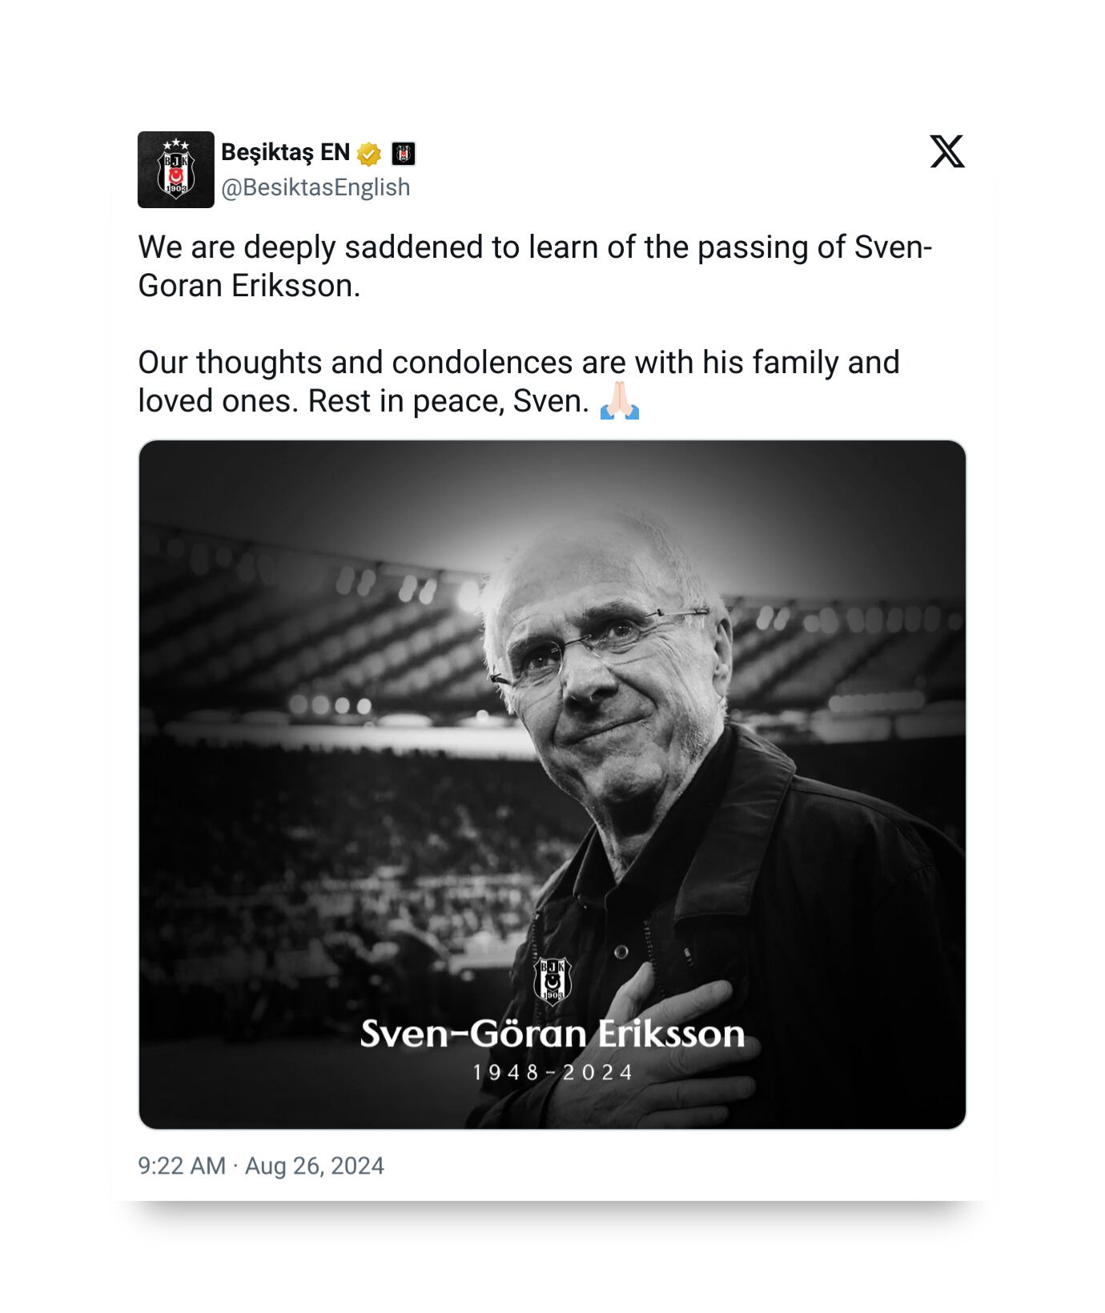Click the 9:22 AM timestamp
Screen dimensions: 1105x1313
[x=182, y=1166]
